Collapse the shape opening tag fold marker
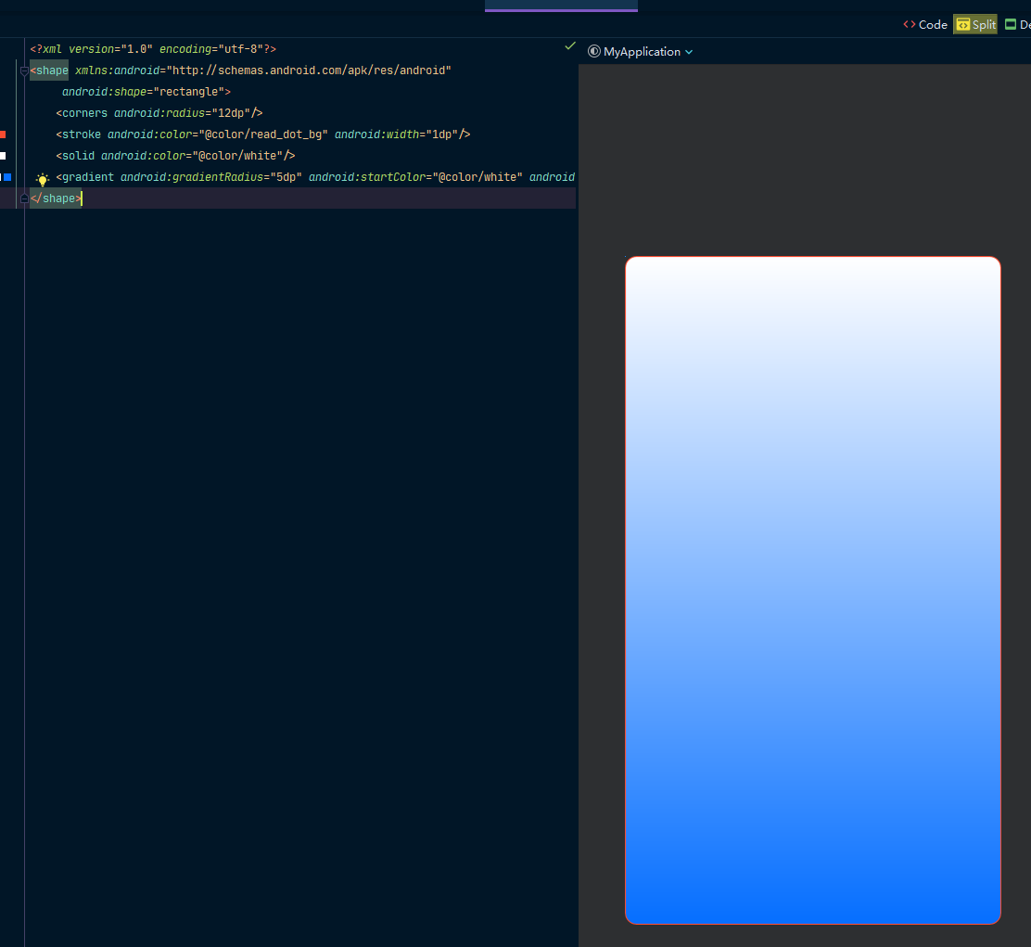The width and height of the screenshot is (1031, 947). click(x=24, y=70)
